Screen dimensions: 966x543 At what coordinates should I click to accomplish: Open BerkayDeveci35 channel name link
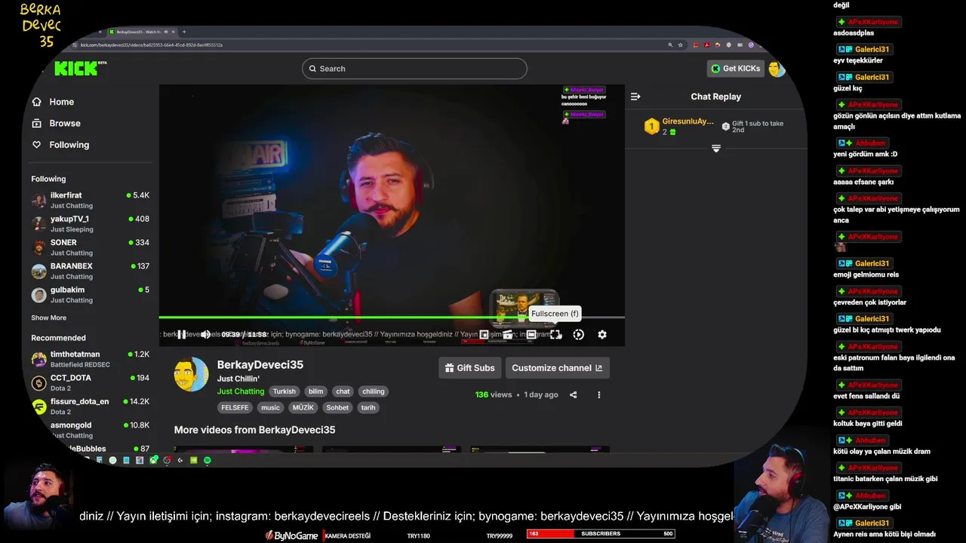260,365
